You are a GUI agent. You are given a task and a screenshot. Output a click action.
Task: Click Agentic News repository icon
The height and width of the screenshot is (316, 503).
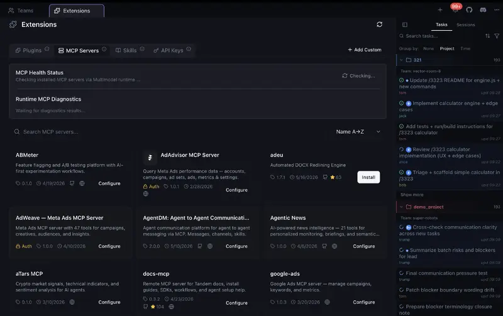point(324,246)
